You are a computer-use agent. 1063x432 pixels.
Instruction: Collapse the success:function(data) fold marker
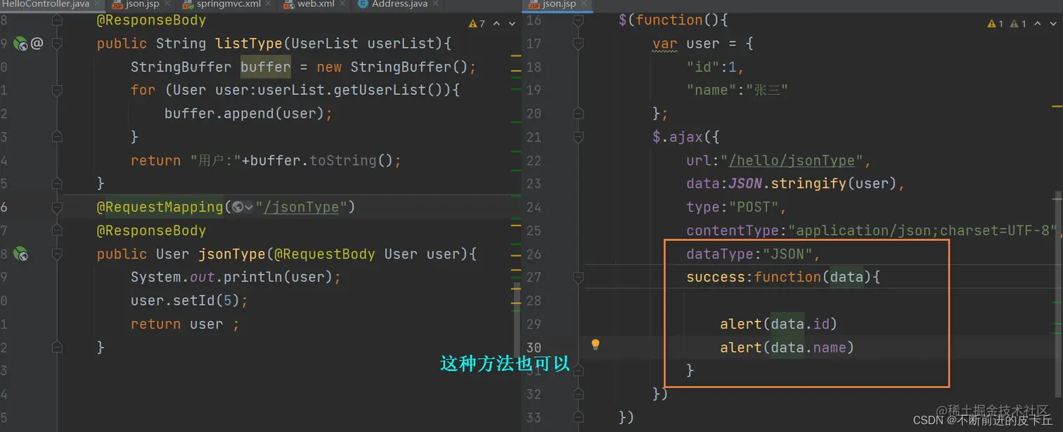click(579, 277)
